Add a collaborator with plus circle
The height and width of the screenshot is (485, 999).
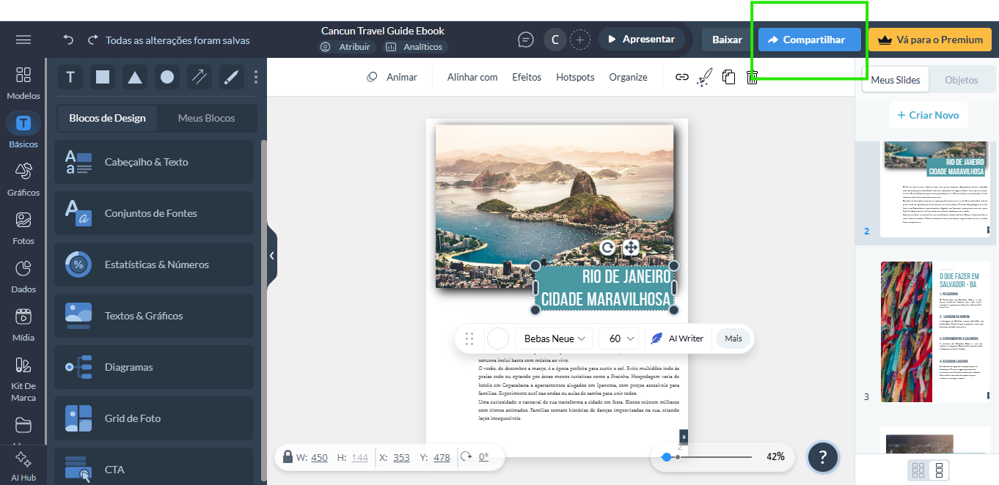(580, 40)
